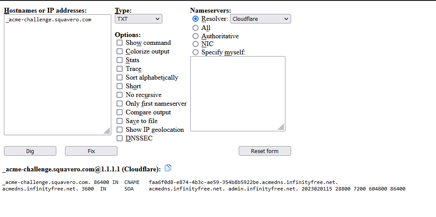Screen dimensions: 436x217
Task: Run the Dig button
Action: pyautogui.click(x=30, y=151)
